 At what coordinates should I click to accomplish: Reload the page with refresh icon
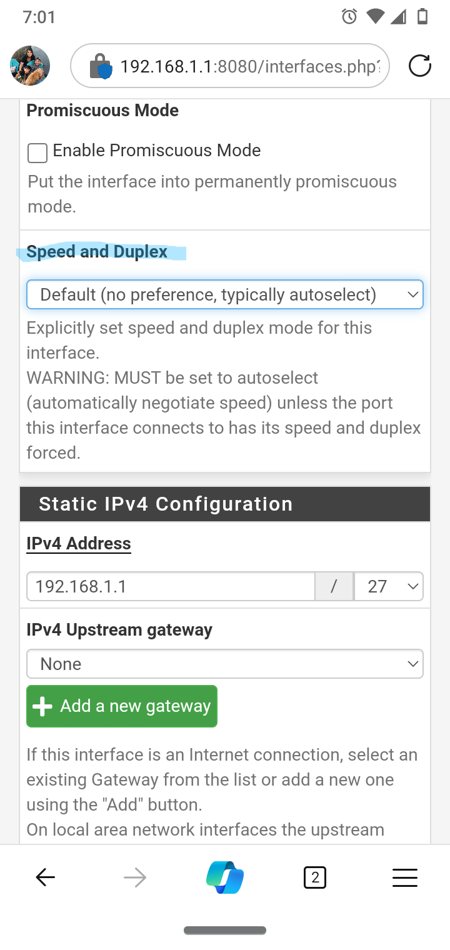[420, 66]
